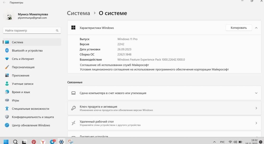Collapse the Характеристики Windows section
Image resolution: width=264 pixels, height=144 pixels.
(256, 28)
